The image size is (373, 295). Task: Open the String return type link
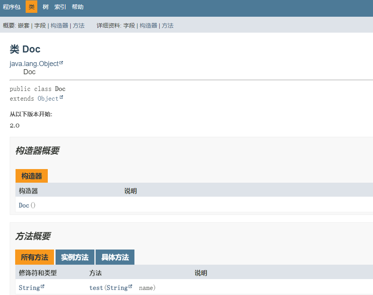click(x=29, y=288)
